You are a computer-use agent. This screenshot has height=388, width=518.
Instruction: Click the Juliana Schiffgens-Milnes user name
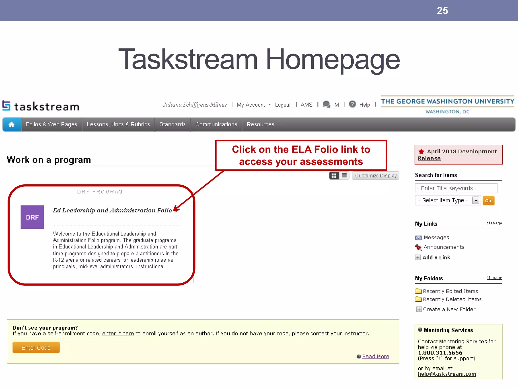coord(195,105)
